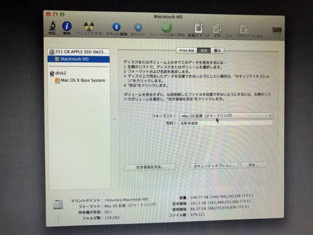Select Mac OS X Base System volume
313x235 pixels.
point(80,80)
